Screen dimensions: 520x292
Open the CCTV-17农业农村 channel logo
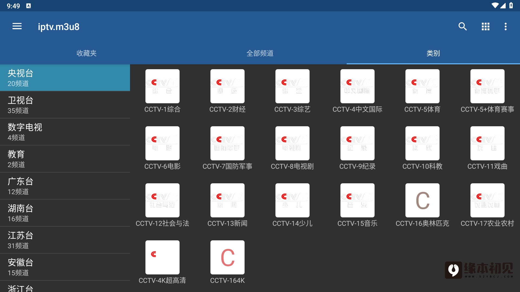click(487, 200)
